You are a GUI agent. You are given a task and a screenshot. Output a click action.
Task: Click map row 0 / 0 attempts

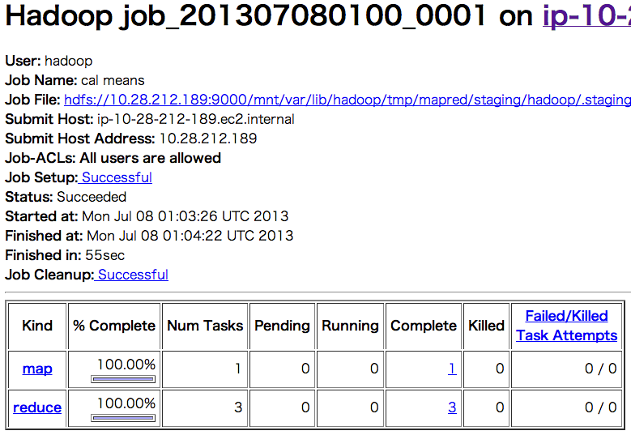(601, 369)
